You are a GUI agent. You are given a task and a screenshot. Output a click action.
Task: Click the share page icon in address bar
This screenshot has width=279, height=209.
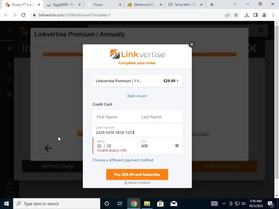[x=227, y=15]
